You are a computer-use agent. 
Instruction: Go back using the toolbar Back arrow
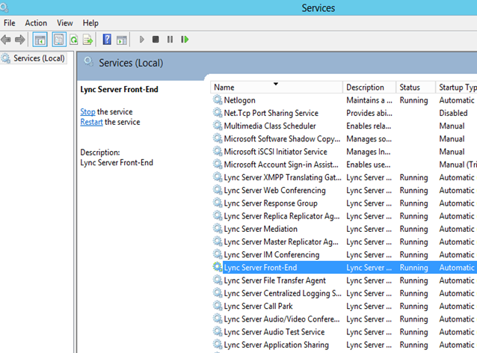pyautogui.click(x=6, y=40)
